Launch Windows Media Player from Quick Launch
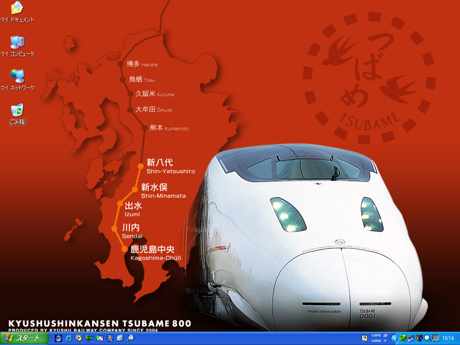Viewport: 460px width, 345px height. [78, 338]
